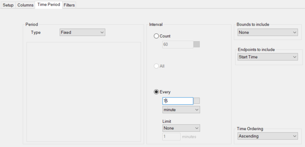Select the Every interval radio button
305x147 pixels.
156,92
